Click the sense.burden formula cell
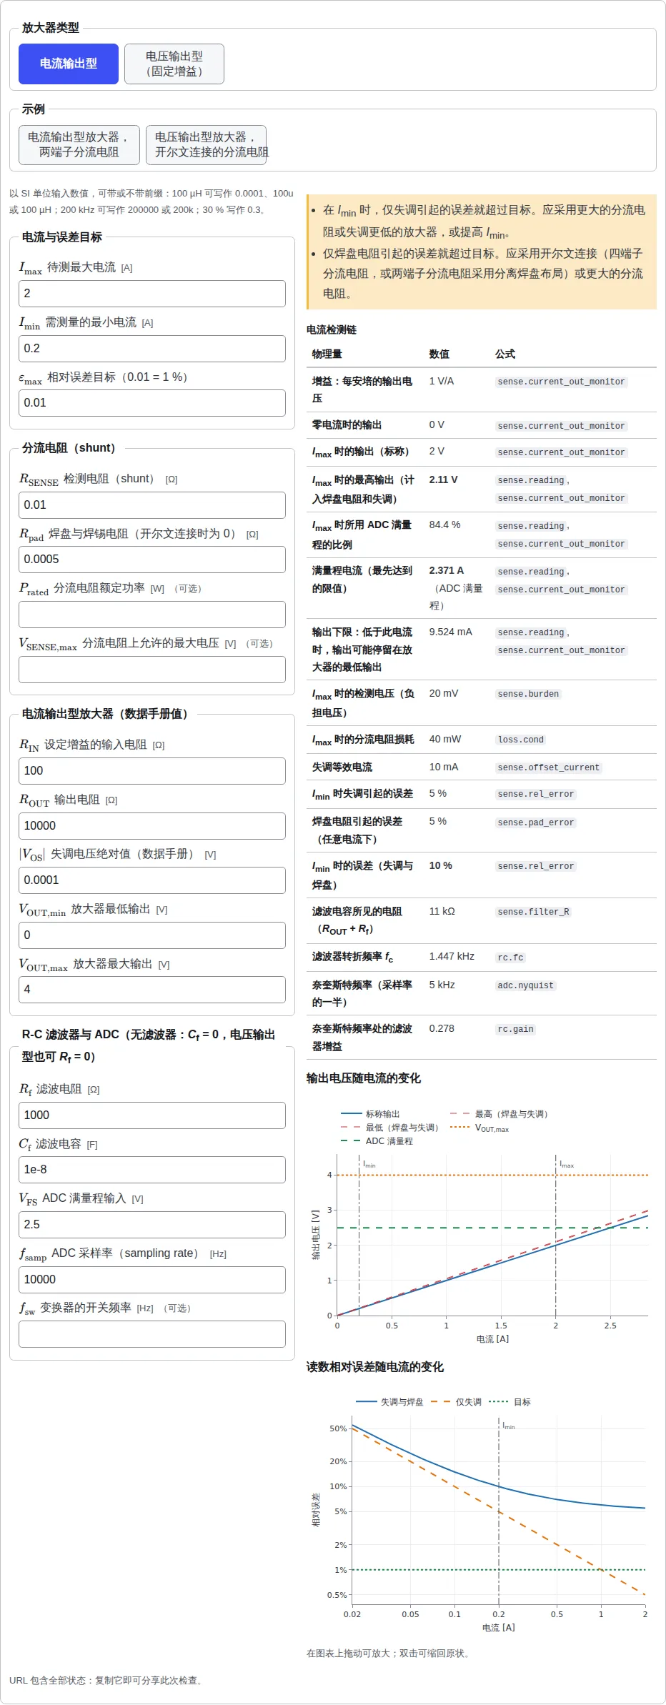This screenshot has width=666, height=1705. (529, 694)
